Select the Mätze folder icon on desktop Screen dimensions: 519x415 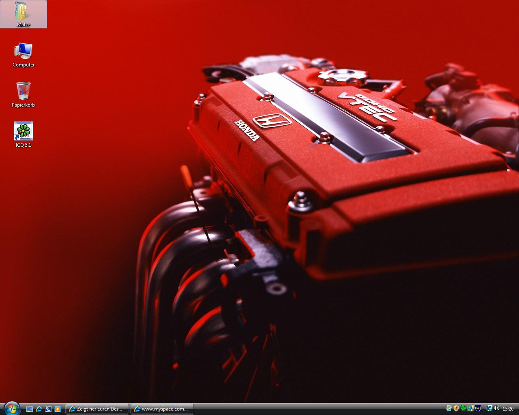(24, 14)
